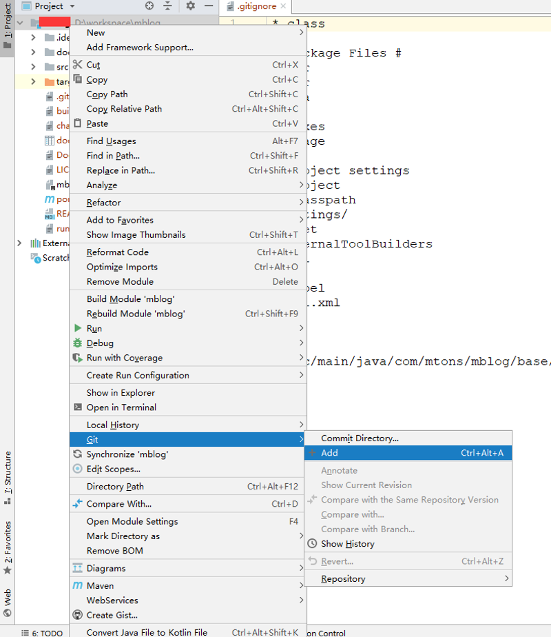Choose Add to Favorites
The image size is (551, 637).
click(188, 220)
